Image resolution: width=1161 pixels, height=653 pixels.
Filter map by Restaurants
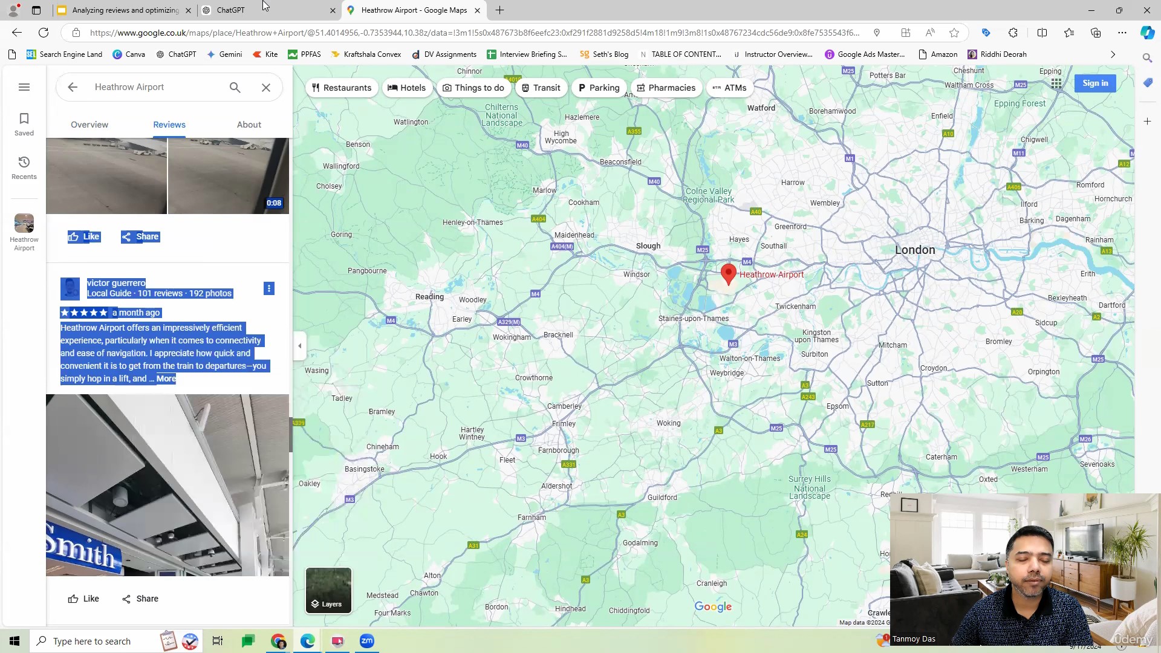point(342,88)
